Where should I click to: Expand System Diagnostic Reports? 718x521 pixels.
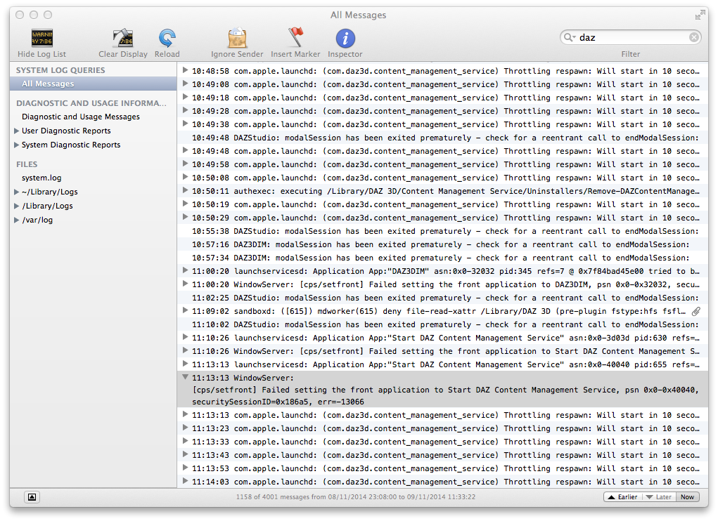point(16,145)
